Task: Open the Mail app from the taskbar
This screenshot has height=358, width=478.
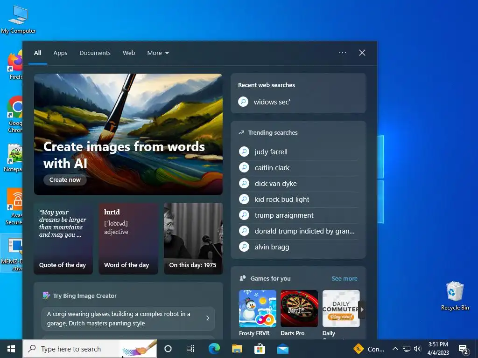Action: (283, 349)
